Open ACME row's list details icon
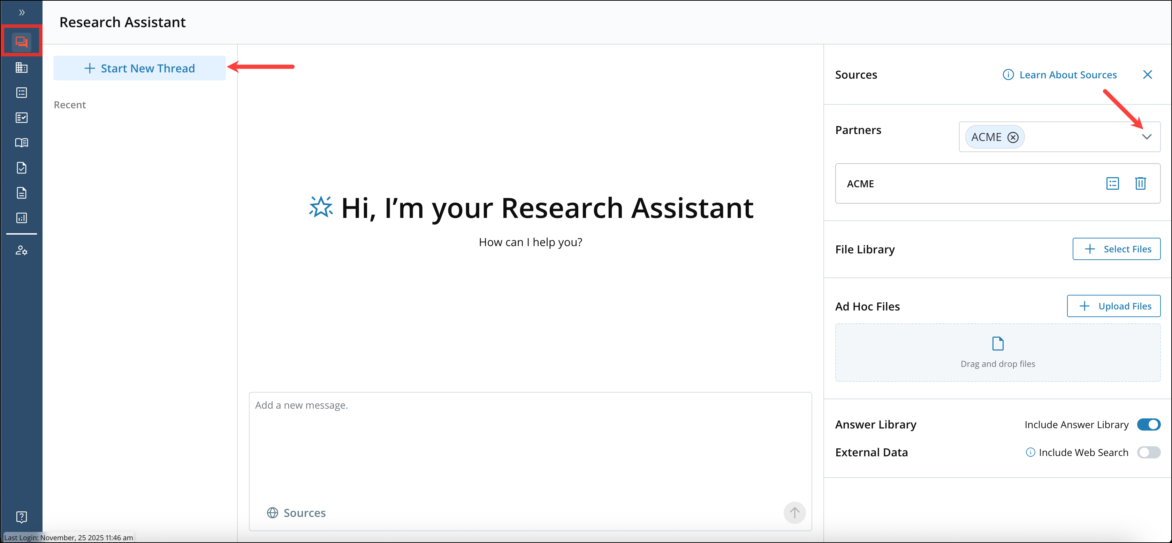This screenshot has height=543, width=1172. [1112, 183]
